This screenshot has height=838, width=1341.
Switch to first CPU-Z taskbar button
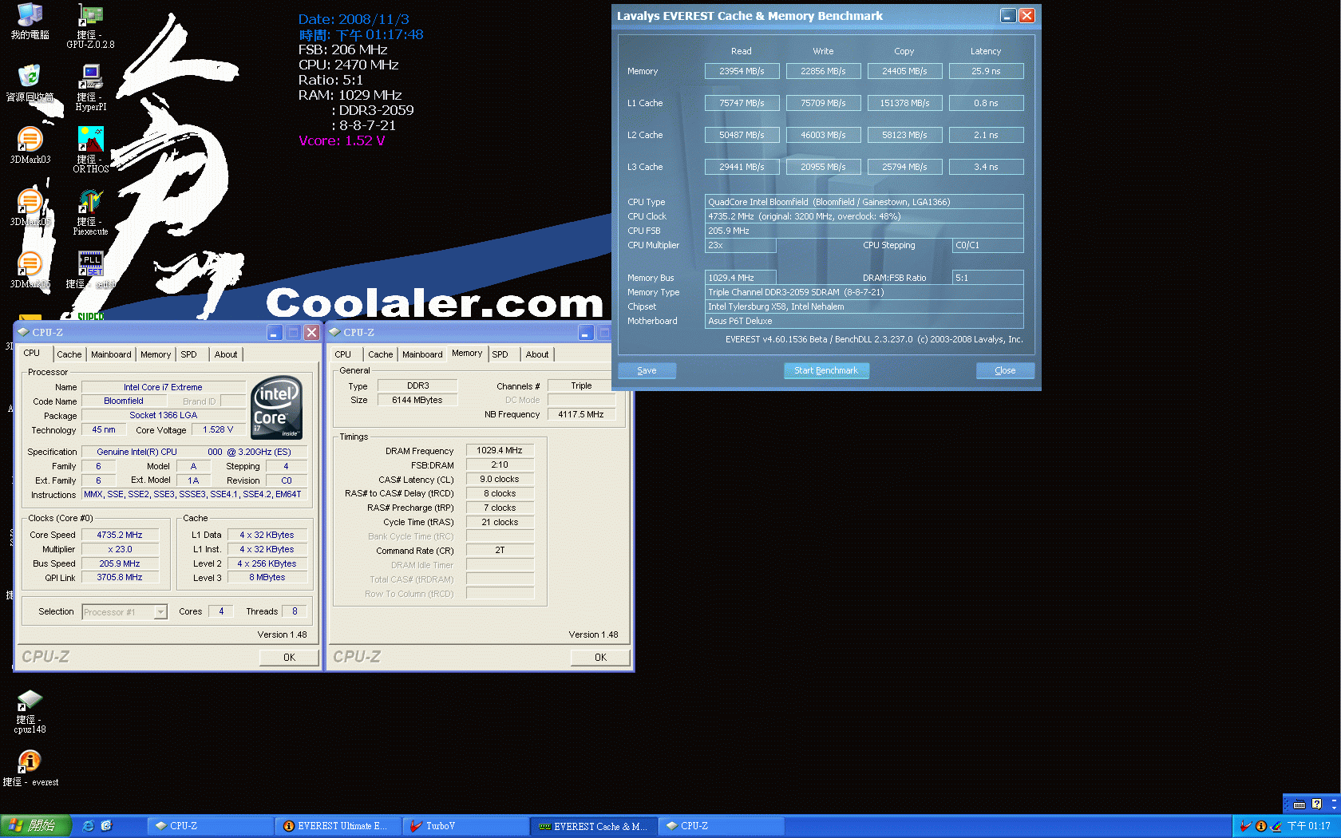[x=211, y=826]
